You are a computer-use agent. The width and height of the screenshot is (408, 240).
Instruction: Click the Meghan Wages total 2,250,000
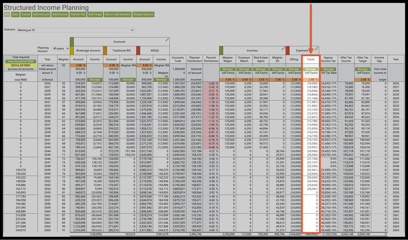[228, 234]
